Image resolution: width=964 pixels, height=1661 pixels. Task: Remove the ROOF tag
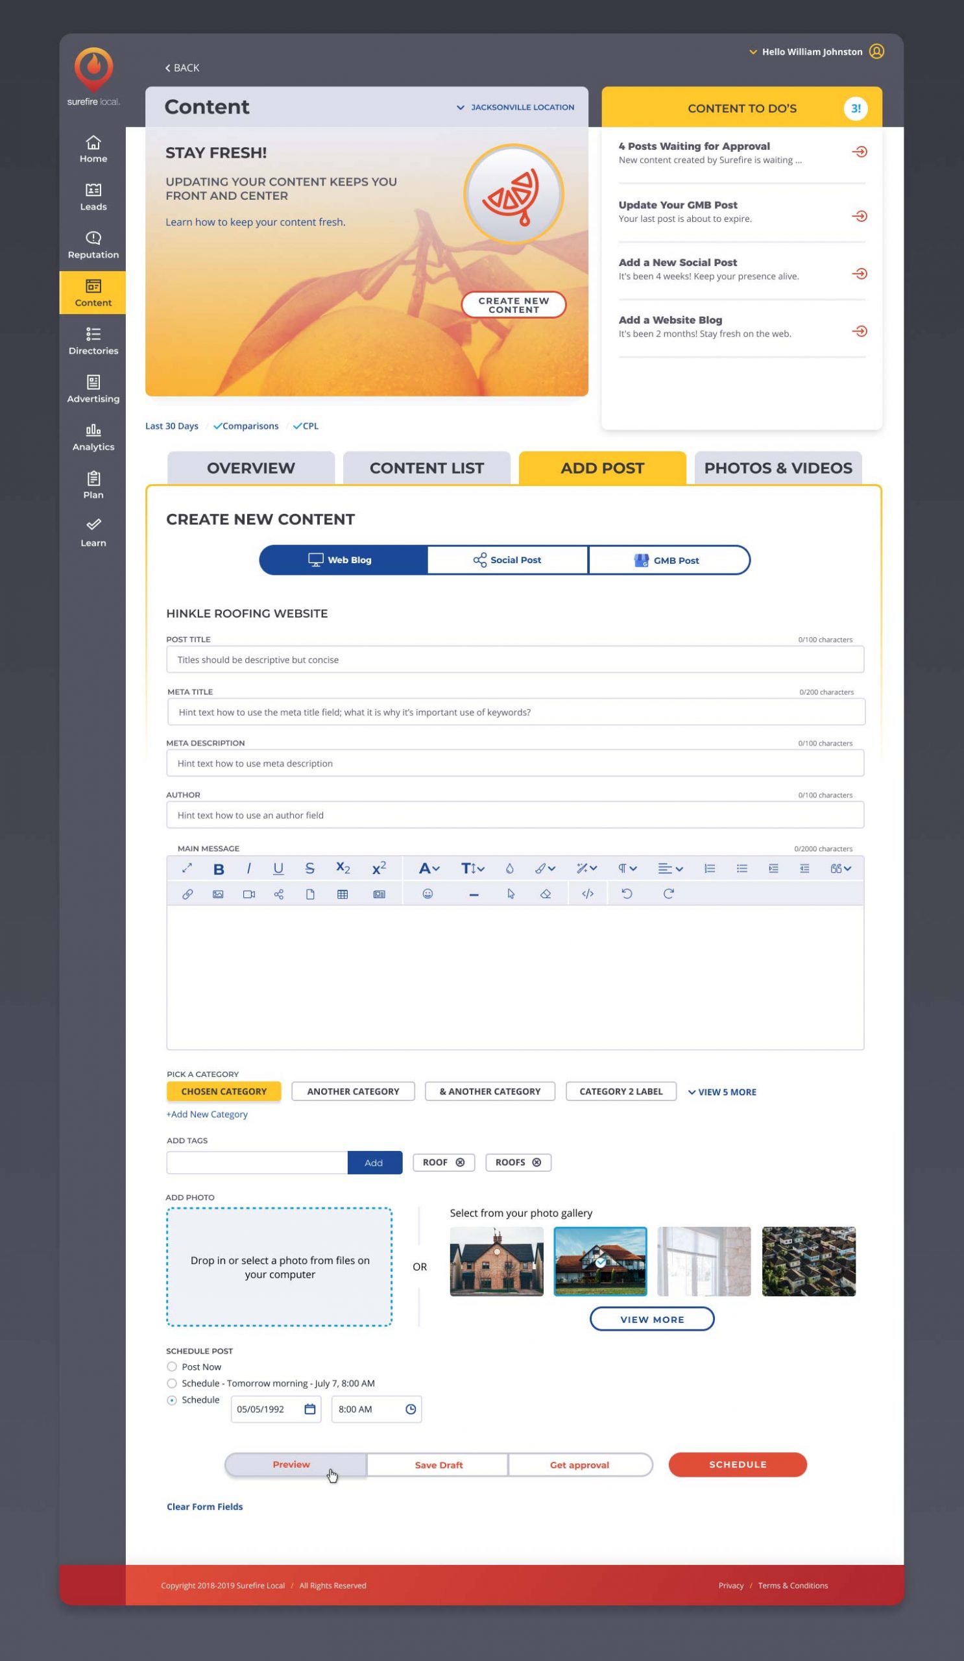pos(460,1163)
